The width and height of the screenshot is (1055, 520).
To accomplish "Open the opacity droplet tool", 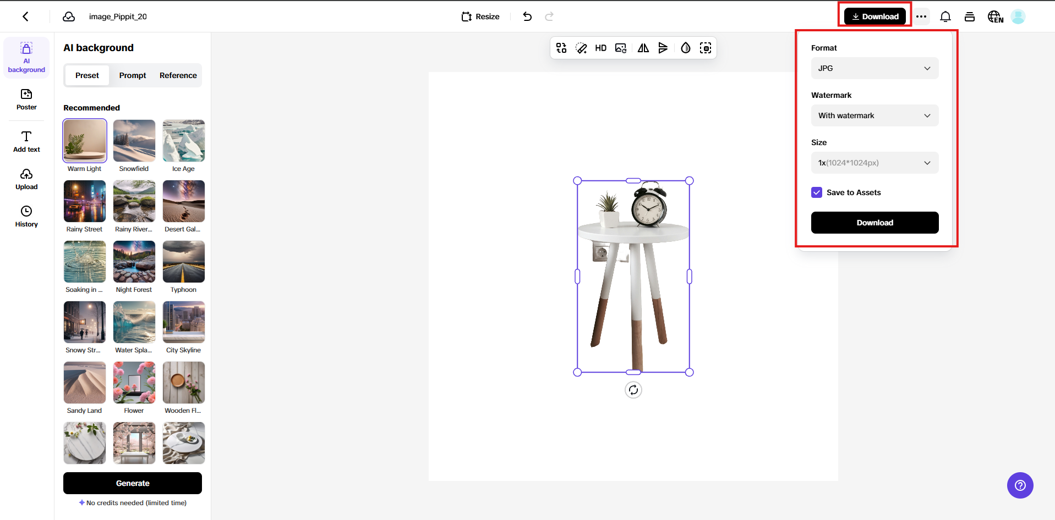I will 686,48.
